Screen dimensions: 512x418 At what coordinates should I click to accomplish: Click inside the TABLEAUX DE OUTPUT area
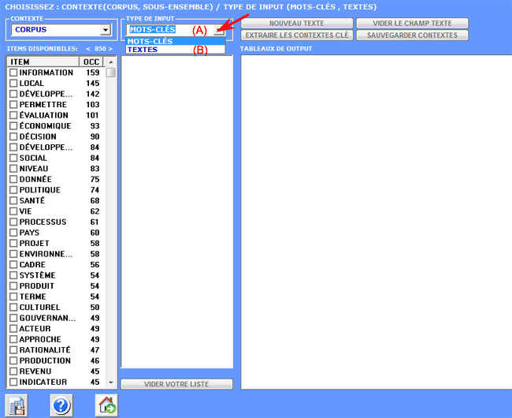coord(377,222)
